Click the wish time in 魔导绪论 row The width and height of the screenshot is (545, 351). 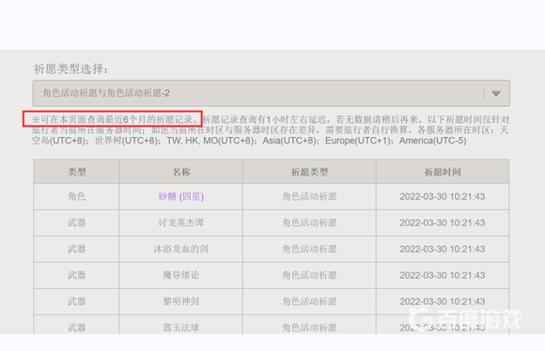pyautogui.click(x=443, y=275)
